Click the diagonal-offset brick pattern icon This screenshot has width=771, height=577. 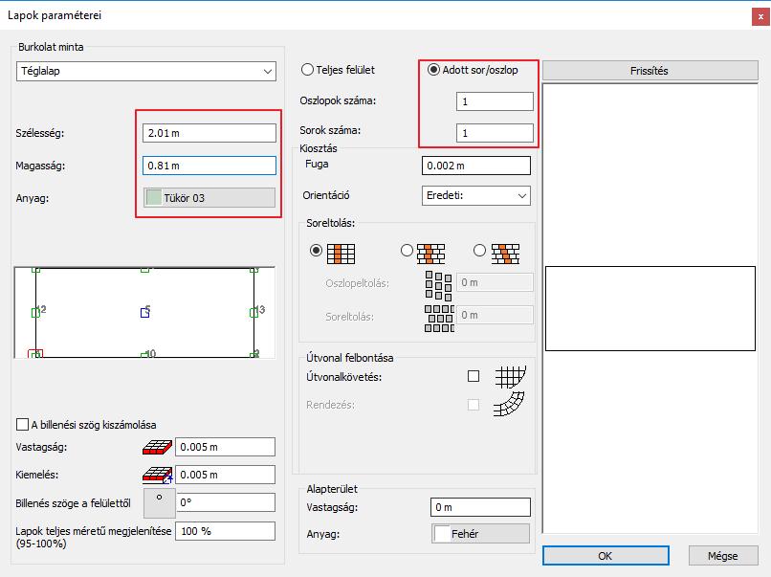pos(505,254)
